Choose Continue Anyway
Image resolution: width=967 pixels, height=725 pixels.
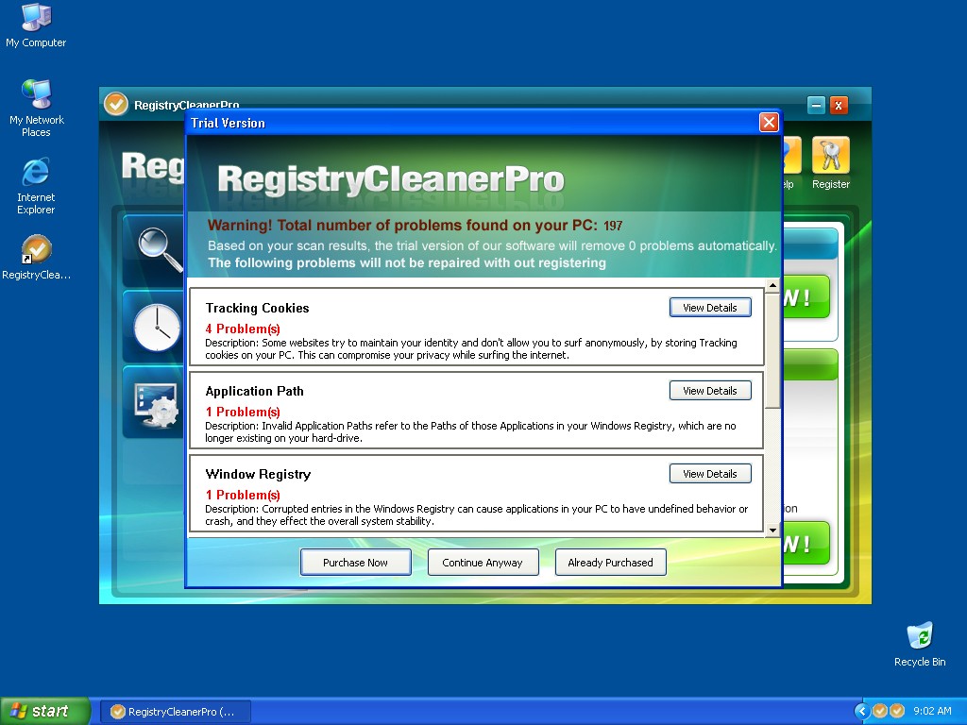coord(483,563)
